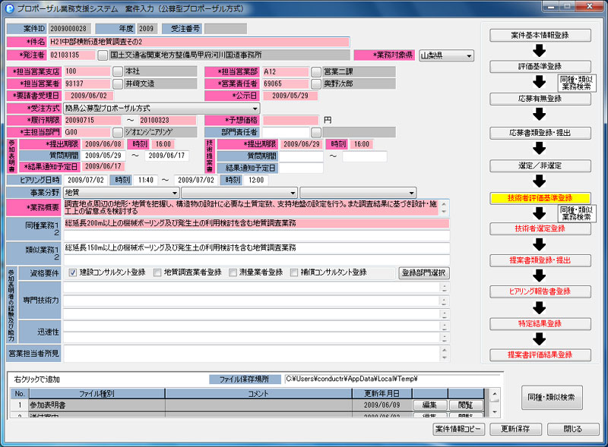This screenshot has height=447, width=608.
Task: Click the 部門責任者 lookup button
Action: click(x=315, y=132)
